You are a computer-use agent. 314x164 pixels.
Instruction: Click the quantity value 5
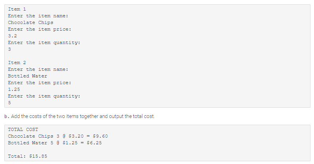(x=9, y=103)
